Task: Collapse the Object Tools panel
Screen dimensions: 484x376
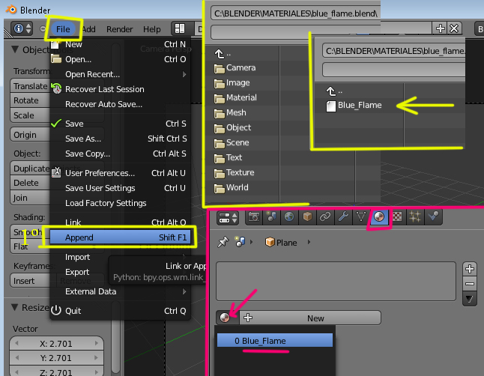Action: point(15,49)
